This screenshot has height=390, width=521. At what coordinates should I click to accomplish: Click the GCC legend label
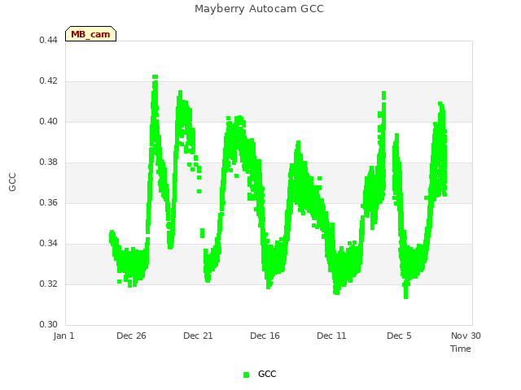click(267, 374)
